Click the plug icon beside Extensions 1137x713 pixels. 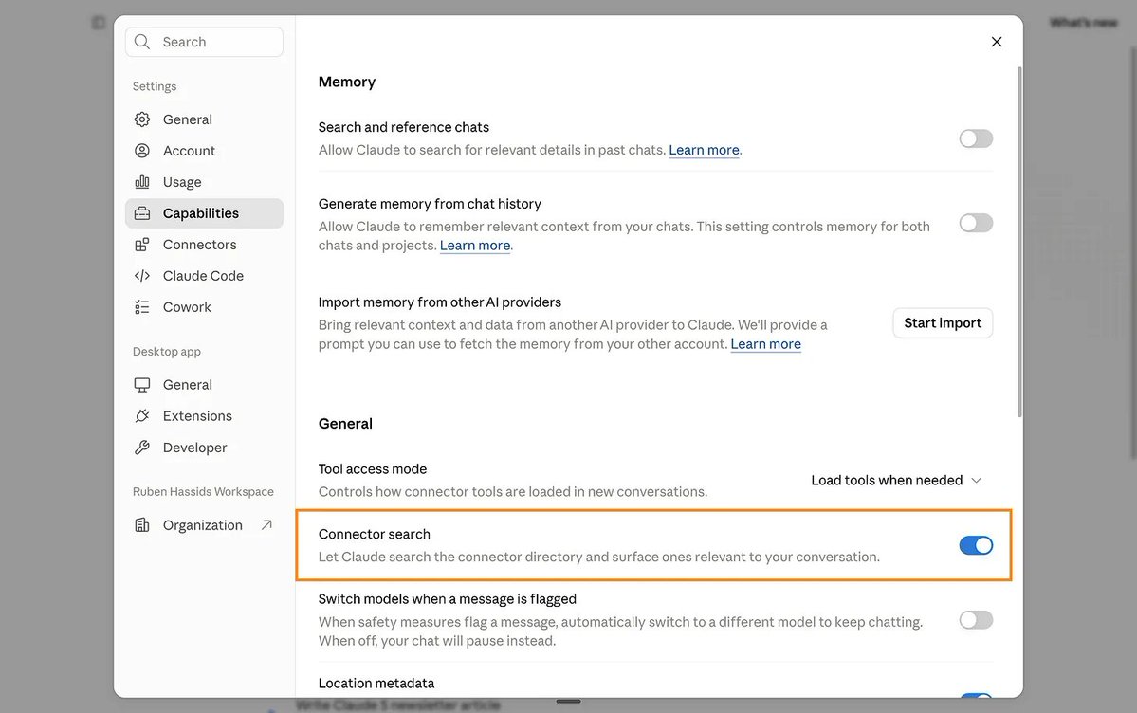[142, 415]
